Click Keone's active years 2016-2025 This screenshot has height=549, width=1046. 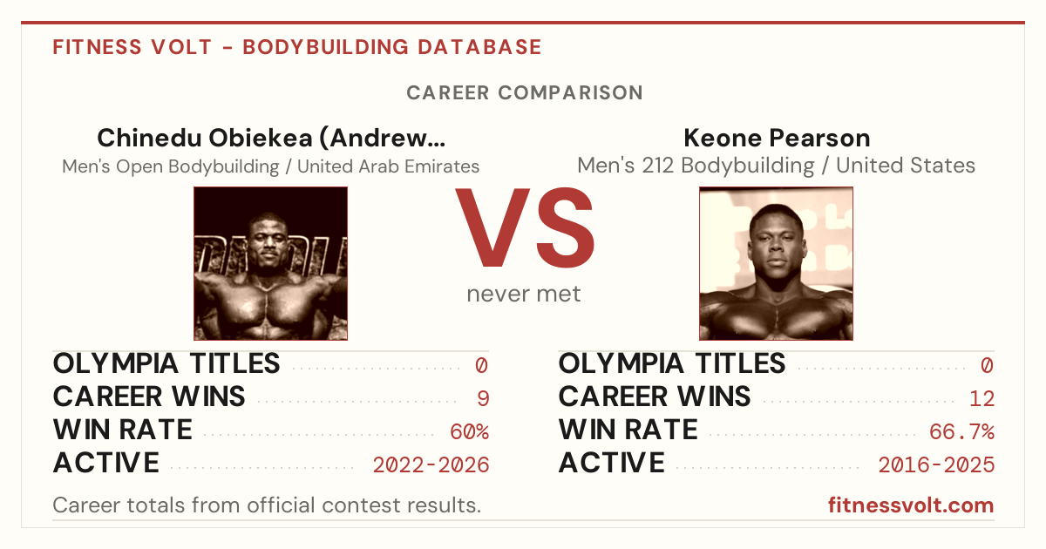(936, 465)
